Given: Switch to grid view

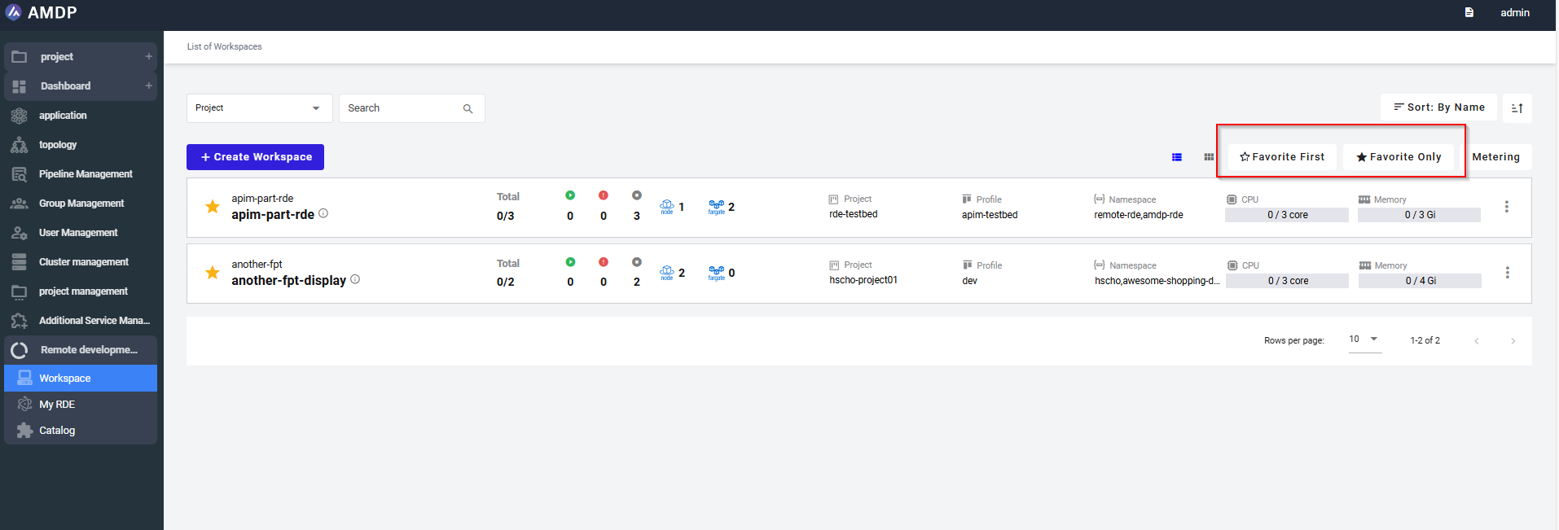Looking at the screenshot, I should point(1209,157).
